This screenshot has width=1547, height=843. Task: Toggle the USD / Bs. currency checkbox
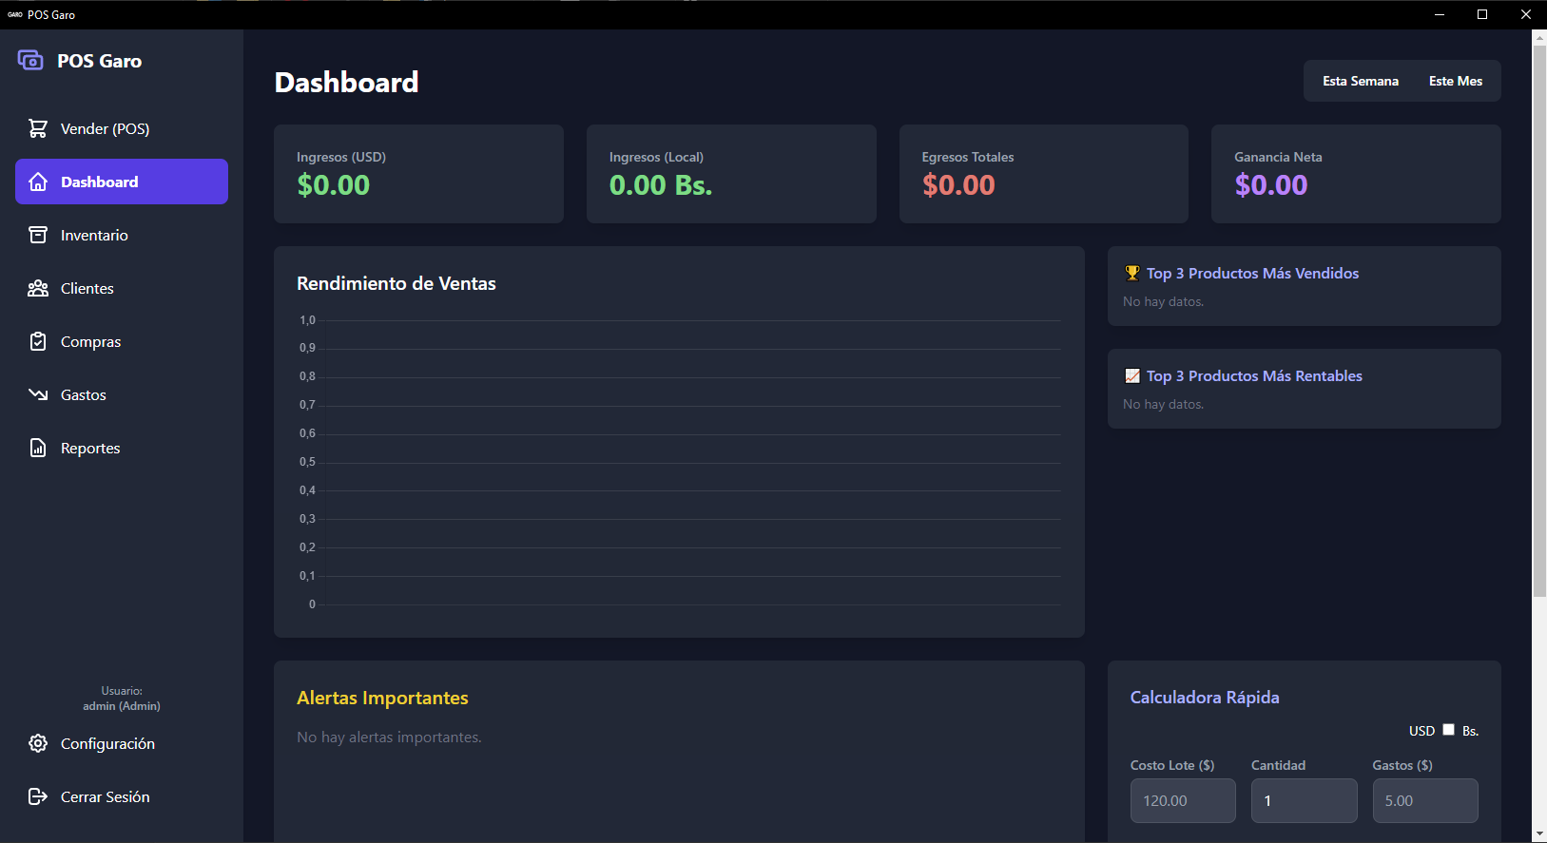1448,730
